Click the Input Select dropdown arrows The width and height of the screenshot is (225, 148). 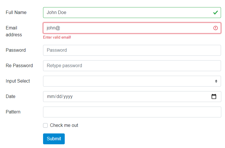[216, 81]
